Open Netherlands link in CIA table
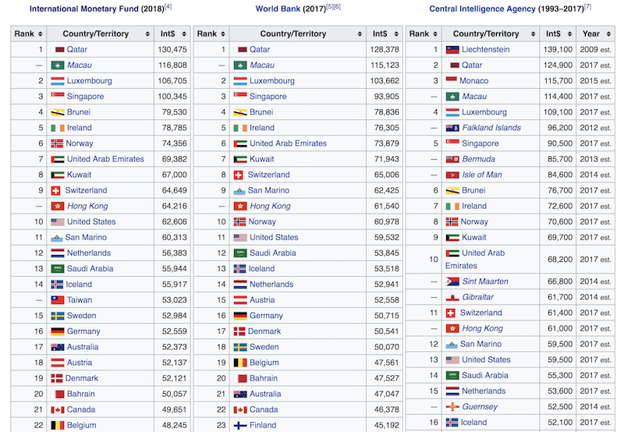 (484, 391)
